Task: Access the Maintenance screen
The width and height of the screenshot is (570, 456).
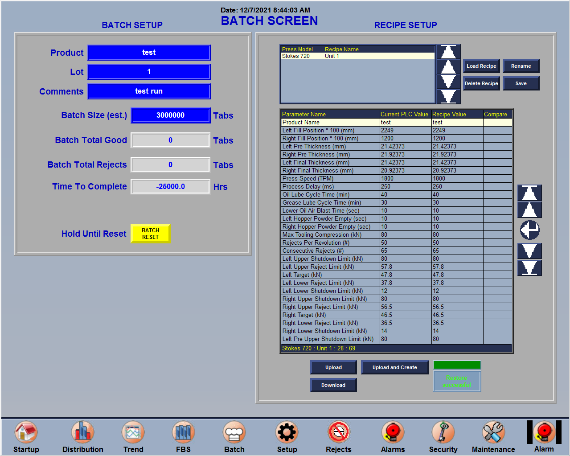Action: click(492, 436)
